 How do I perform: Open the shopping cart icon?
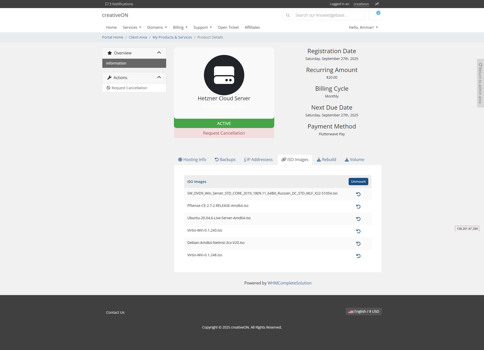[x=375, y=15]
